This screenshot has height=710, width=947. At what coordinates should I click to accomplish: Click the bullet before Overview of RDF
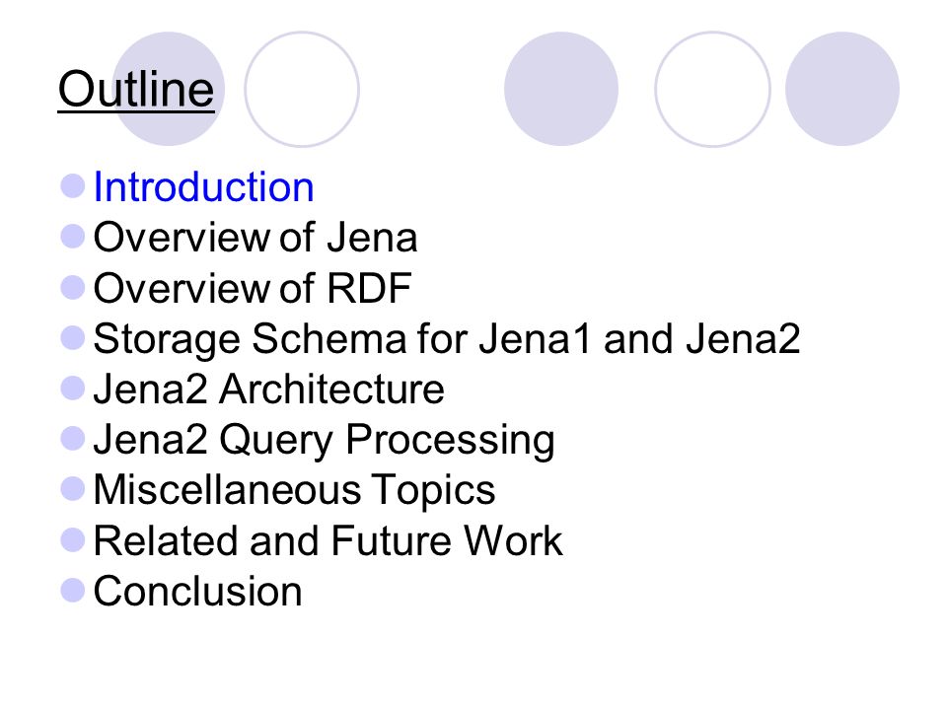point(72,287)
